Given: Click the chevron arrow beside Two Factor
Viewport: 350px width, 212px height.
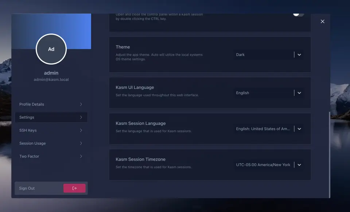Looking at the screenshot, I should 81,156.
